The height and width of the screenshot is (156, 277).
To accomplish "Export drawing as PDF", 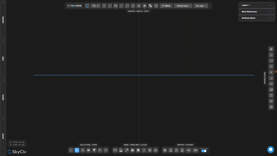I will pos(177,150).
